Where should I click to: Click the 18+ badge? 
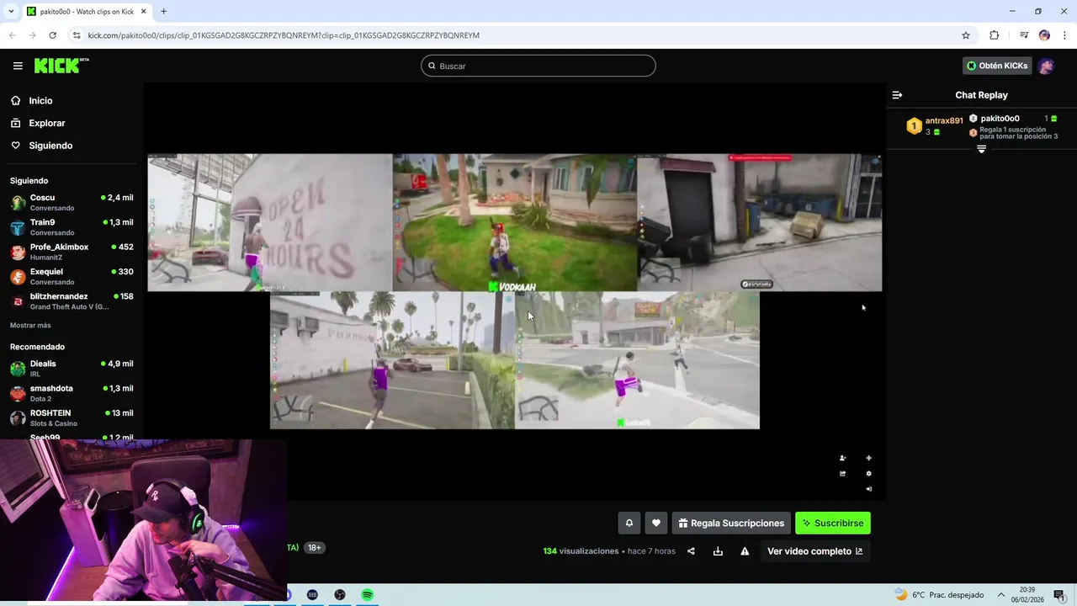coord(314,547)
